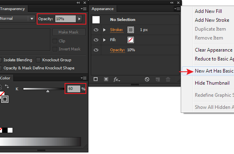The width and height of the screenshot is (234, 154).
Task: Click the Clear Appearance circle-slash icon
Action: point(147,79)
